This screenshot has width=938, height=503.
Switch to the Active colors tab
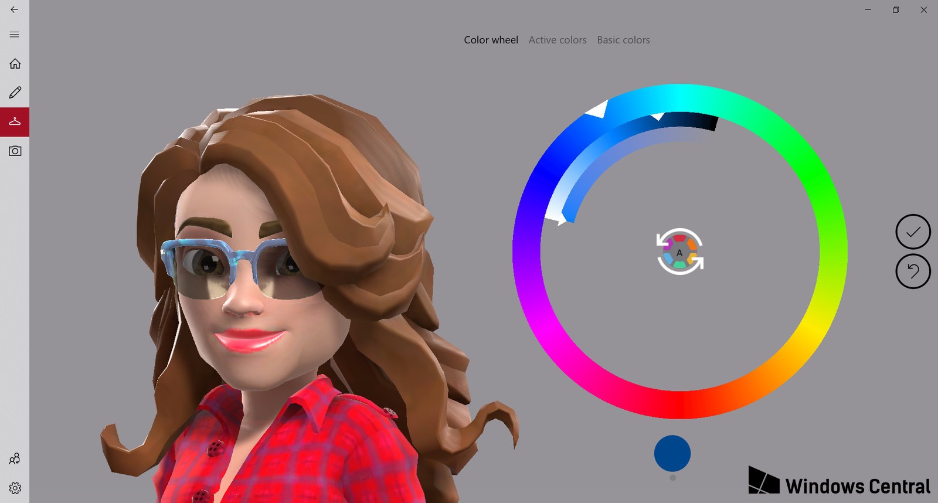point(557,40)
